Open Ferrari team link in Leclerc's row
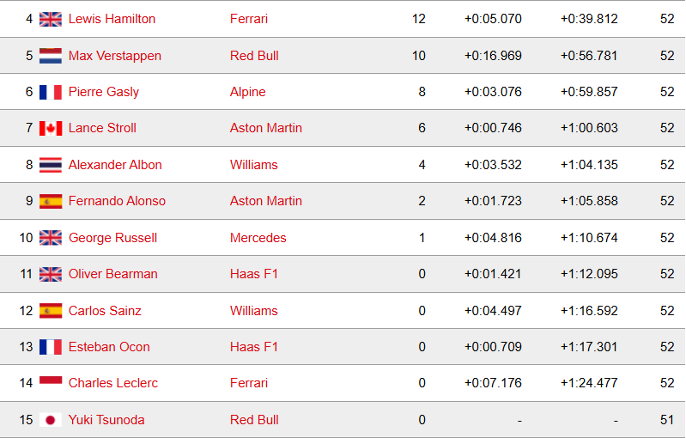Viewport: 686px width, 438px height. click(249, 383)
